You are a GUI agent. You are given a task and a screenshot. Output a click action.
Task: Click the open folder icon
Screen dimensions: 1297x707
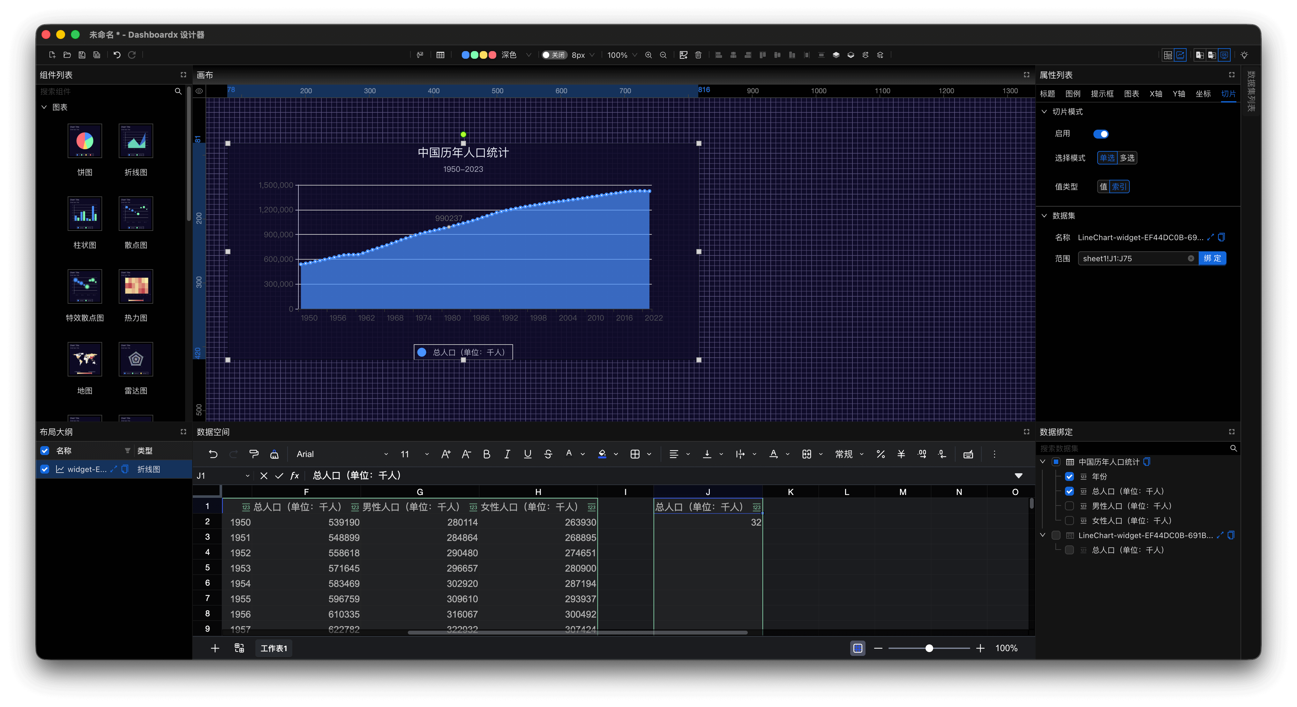(67, 55)
